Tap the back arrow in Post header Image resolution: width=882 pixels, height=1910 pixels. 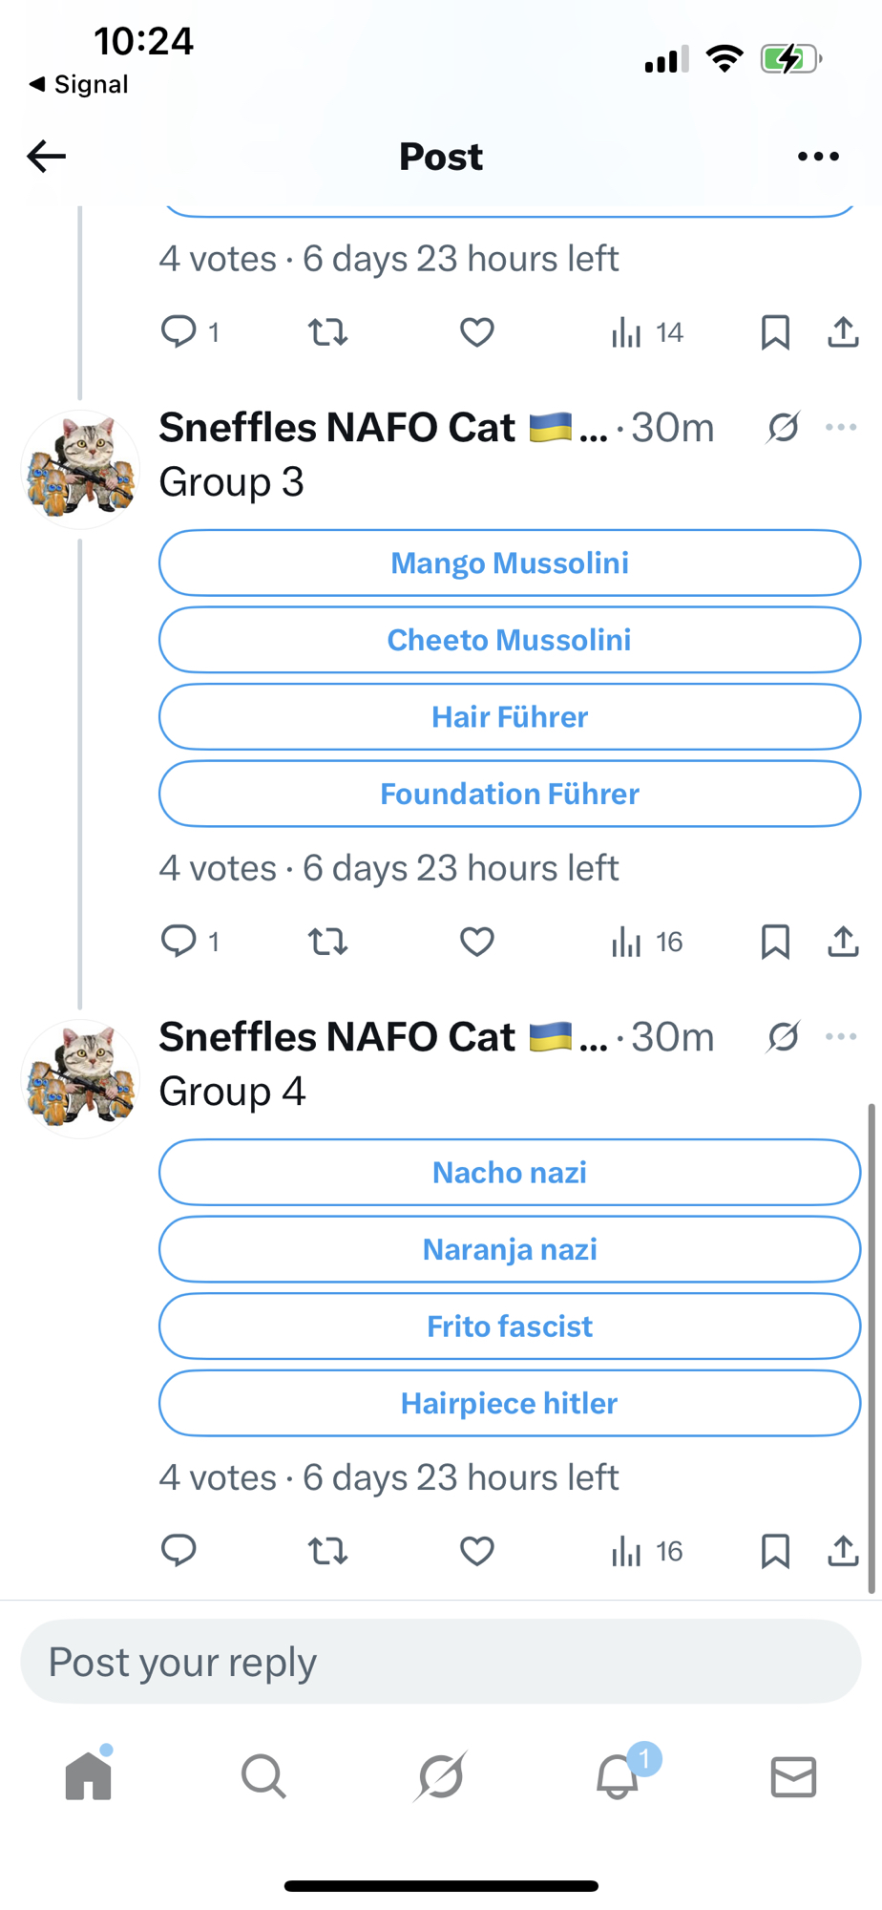click(x=46, y=156)
